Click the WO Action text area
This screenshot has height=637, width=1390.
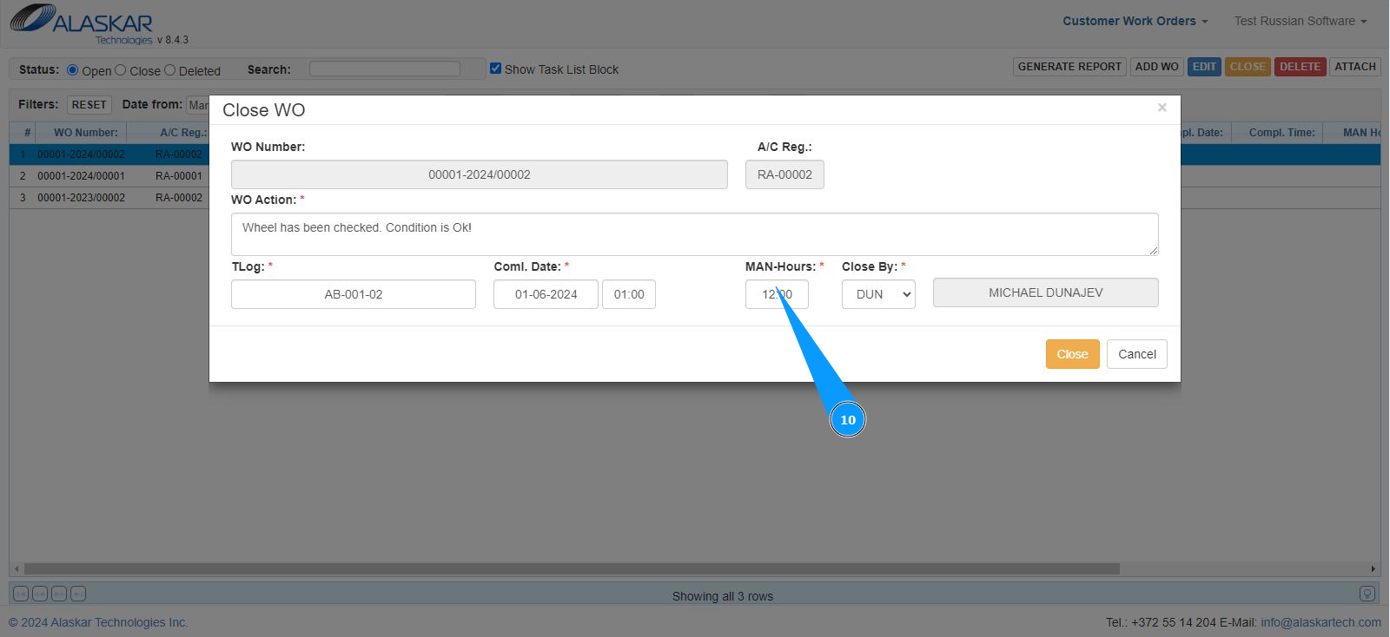[x=694, y=234]
